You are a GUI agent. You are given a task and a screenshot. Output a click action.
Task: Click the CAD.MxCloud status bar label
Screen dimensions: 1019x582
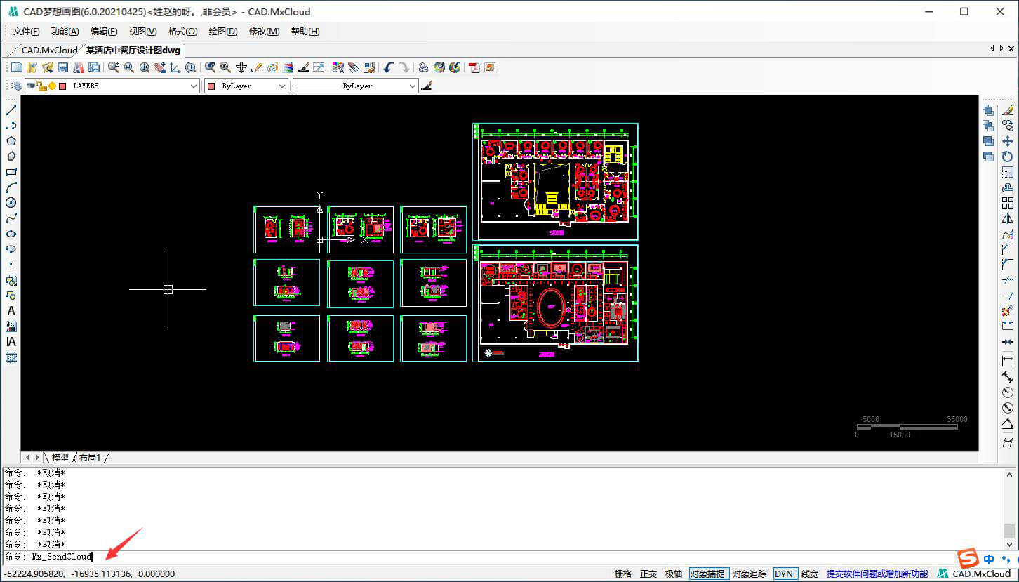[x=981, y=574]
